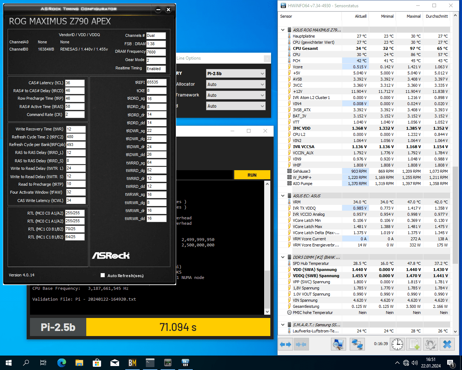Click the CAS# Latency (tCL) value field
462x370 pixels.
pos(75,83)
